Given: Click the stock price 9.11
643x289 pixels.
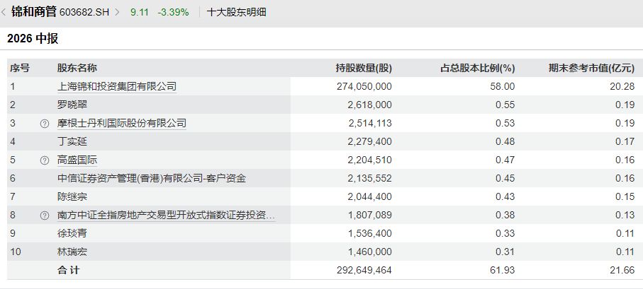Looking at the screenshot, I should click(x=140, y=12).
